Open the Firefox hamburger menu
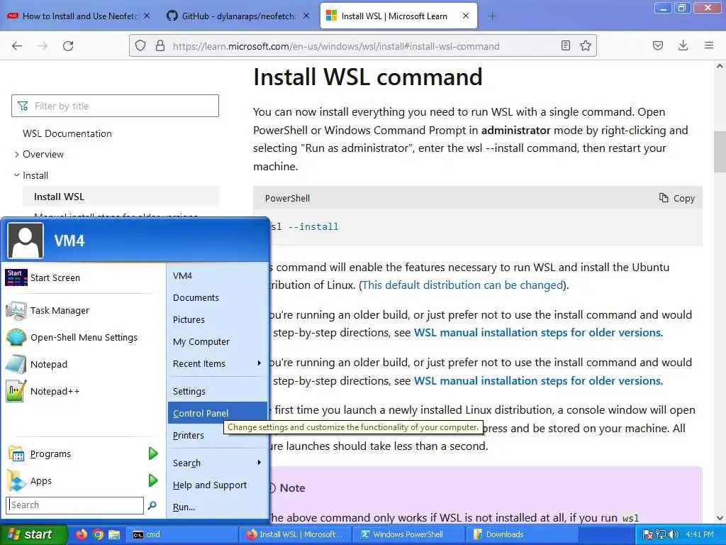 708,45
